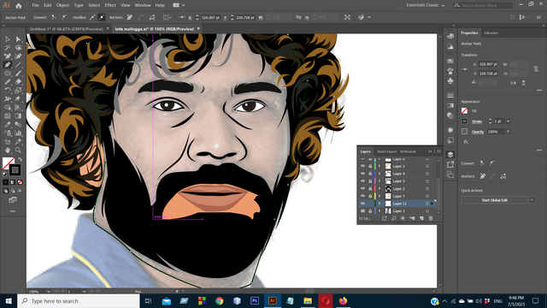Screen dimensions: 547x308
Task: Select the Eyedropper tool
Action: pos(8,124)
